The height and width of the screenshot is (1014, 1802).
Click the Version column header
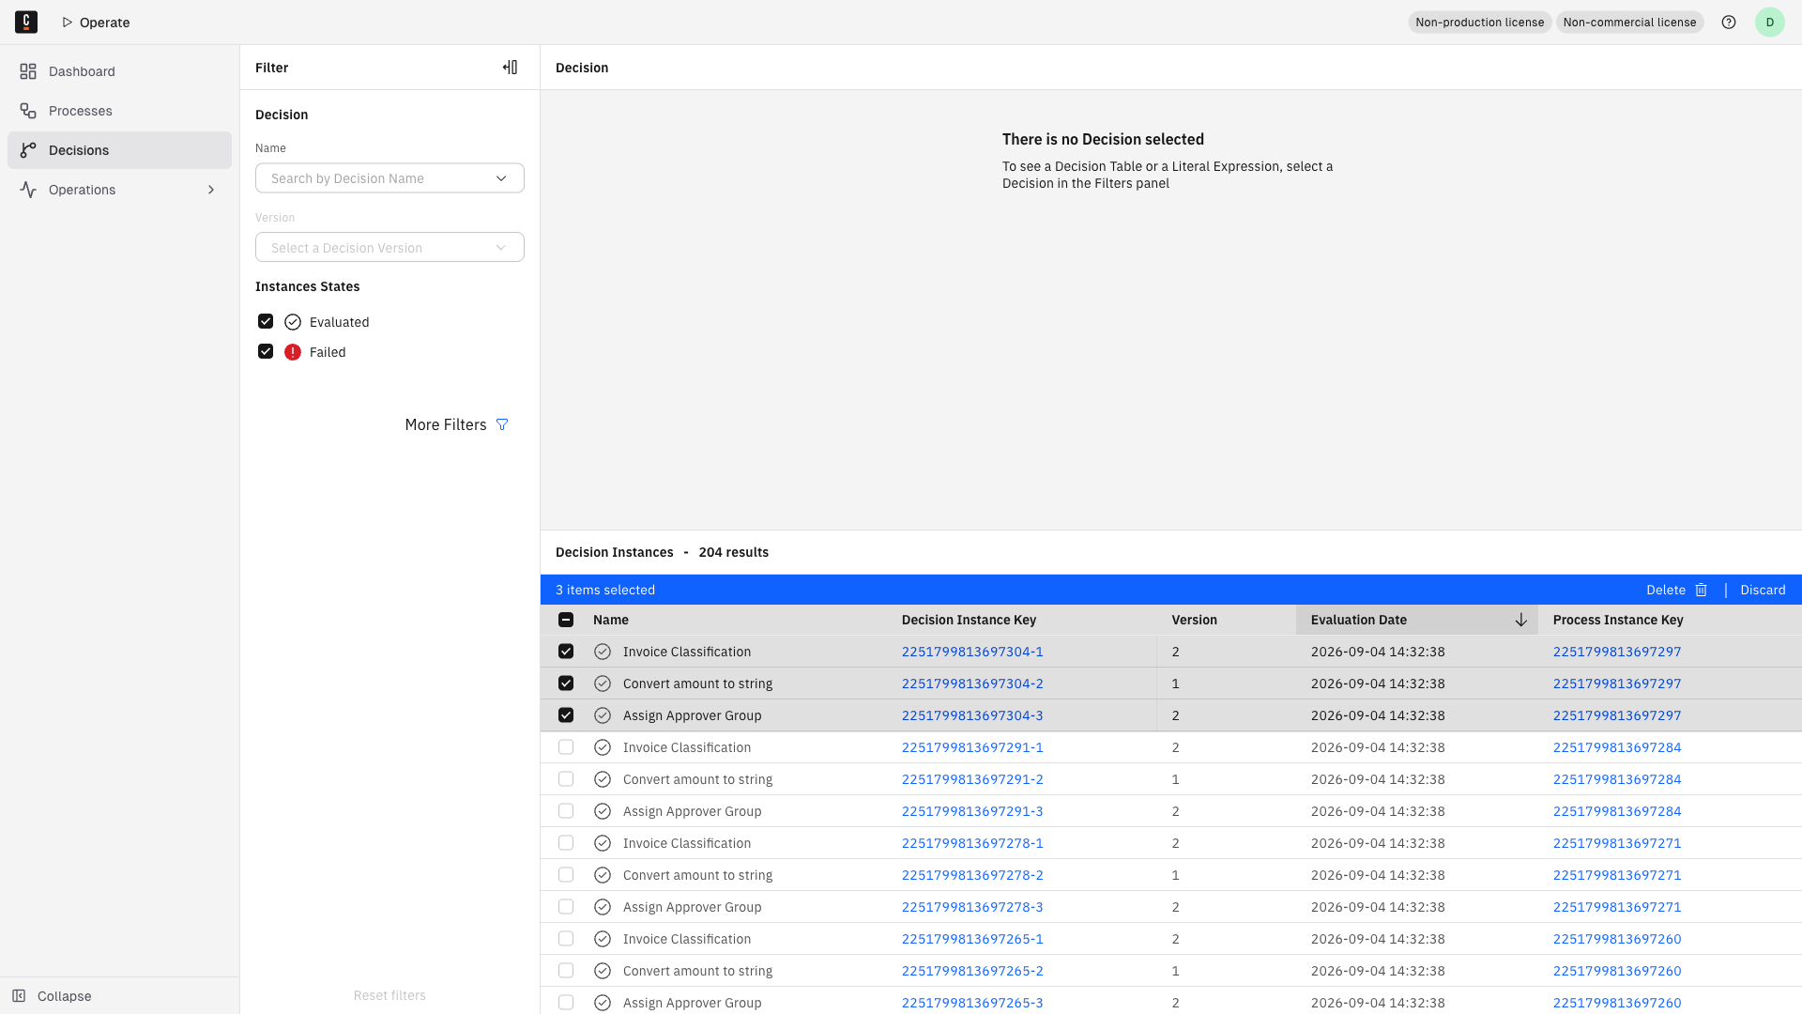coord(1194,620)
